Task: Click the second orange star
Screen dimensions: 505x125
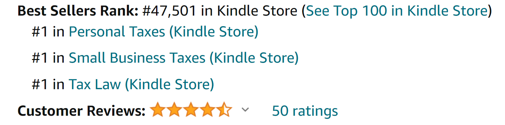Action: (x=174, y=110)
